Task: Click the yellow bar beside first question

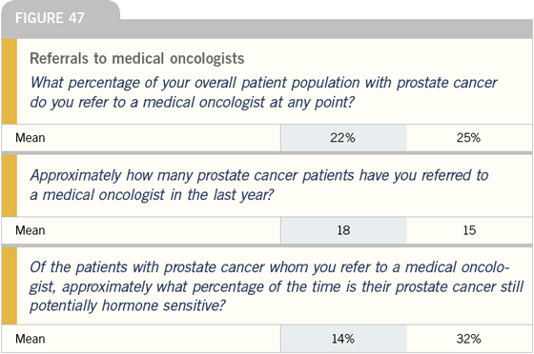Action: [10, 81]
